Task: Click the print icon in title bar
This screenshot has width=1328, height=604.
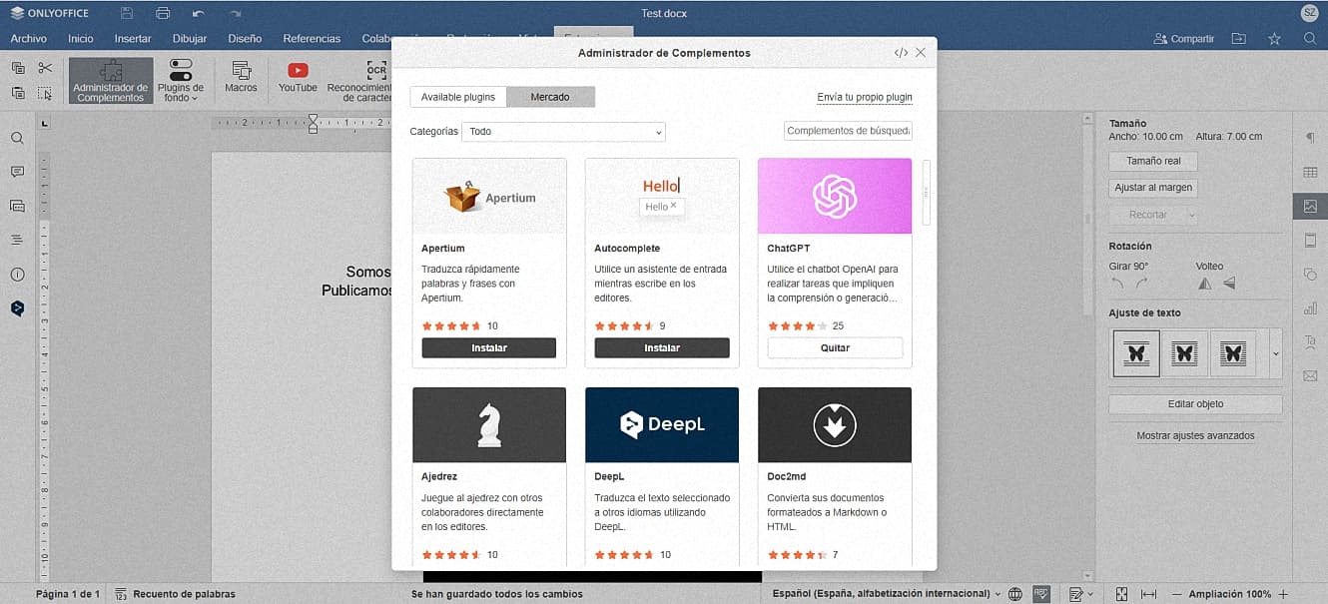Action: (163, 13)
